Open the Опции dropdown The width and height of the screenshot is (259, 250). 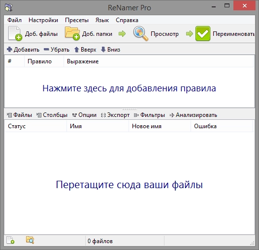(x=84, y=115)
